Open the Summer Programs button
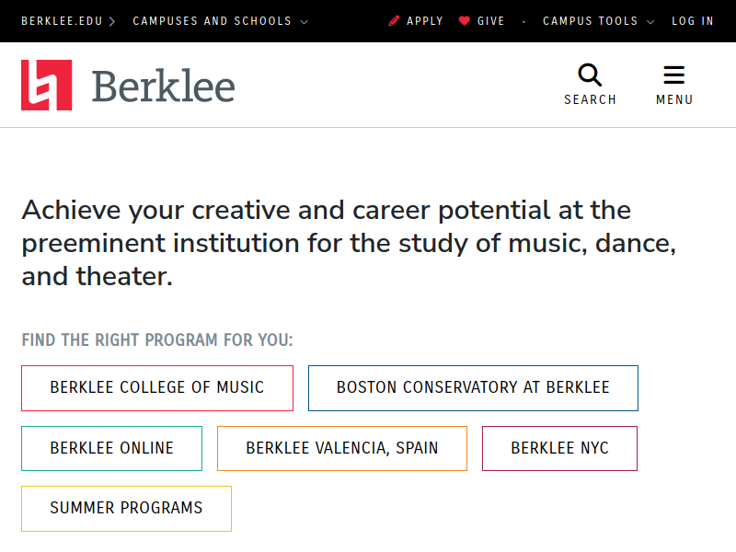The width and height of the screenshot is (736, 552). (126, 509)
